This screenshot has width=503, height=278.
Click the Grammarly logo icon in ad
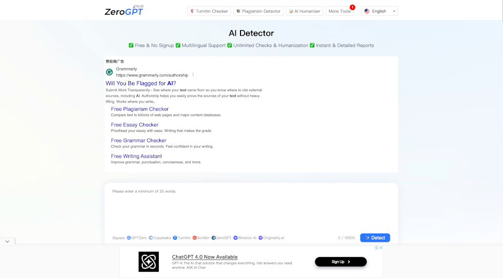coord(110,72)
